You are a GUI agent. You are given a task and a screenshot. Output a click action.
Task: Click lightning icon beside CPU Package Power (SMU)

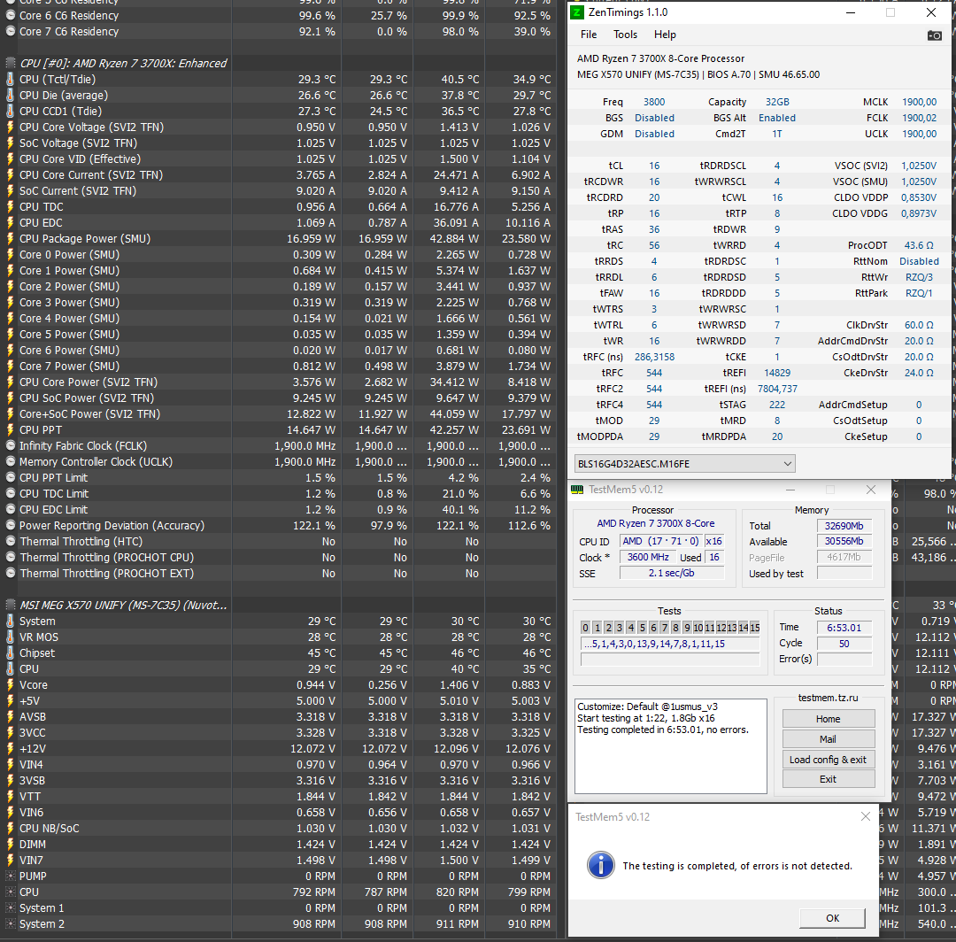[x=11, y=238]
